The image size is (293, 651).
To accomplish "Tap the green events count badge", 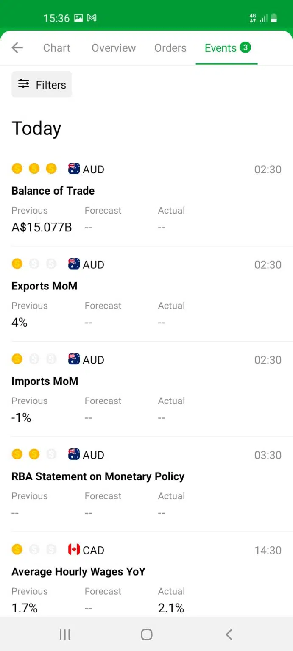I will pyautogui.click(x=245, y=47).
